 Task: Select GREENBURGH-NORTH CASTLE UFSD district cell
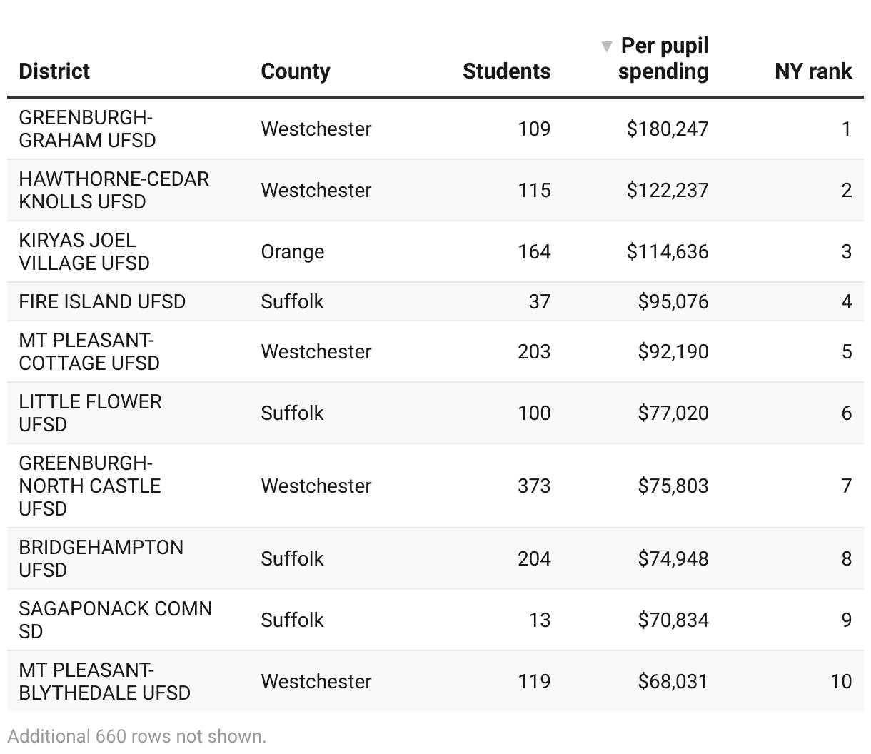90,486
